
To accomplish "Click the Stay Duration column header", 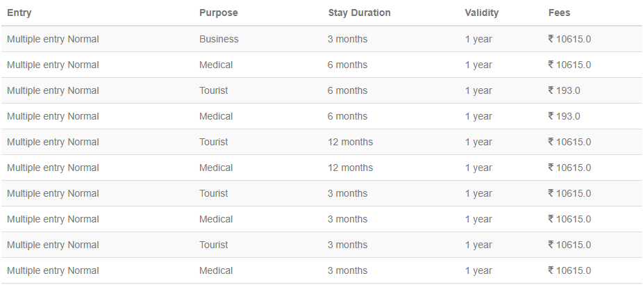I will (359, 13).
